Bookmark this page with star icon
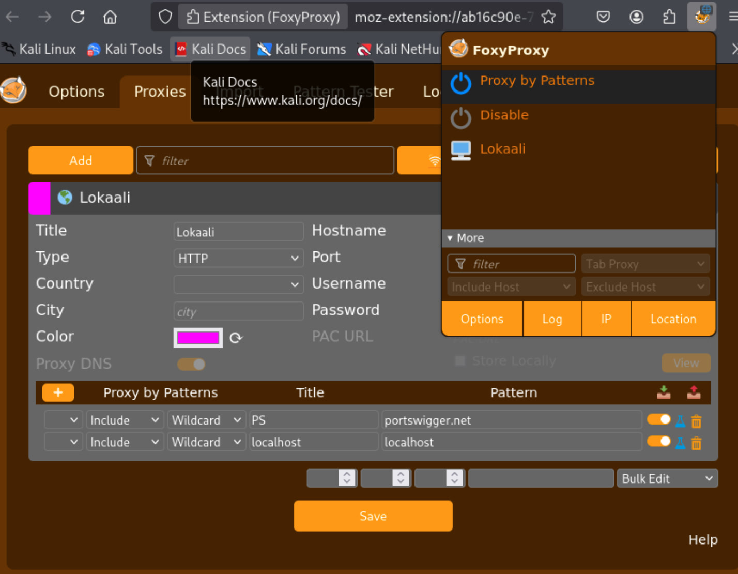 (548, 17)
